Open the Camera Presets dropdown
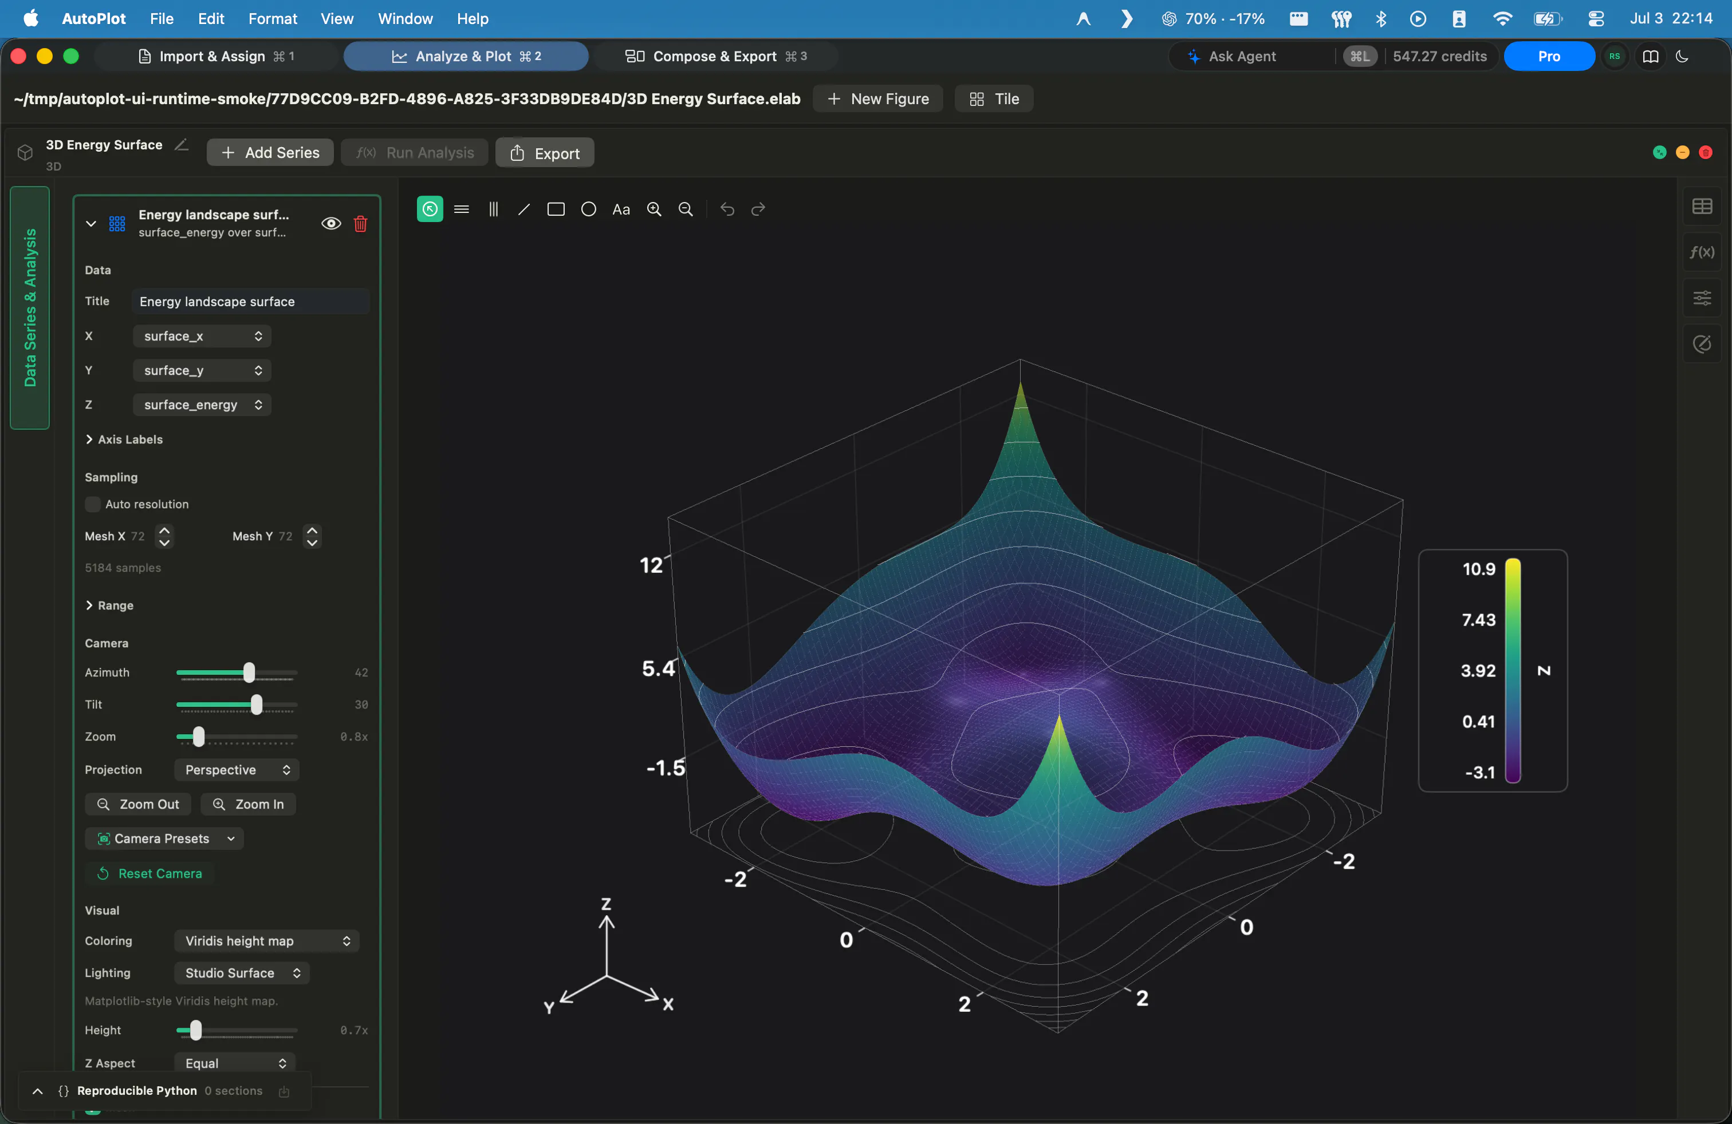This screenshot has width=1732, height=1124. [x=164, y=839]
